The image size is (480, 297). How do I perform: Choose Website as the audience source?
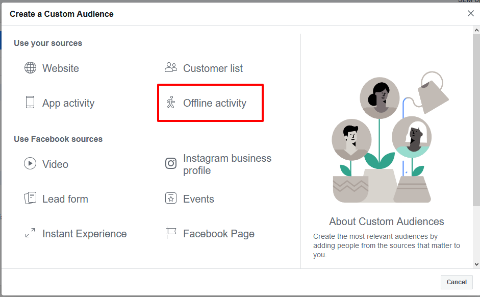(61, 68)
